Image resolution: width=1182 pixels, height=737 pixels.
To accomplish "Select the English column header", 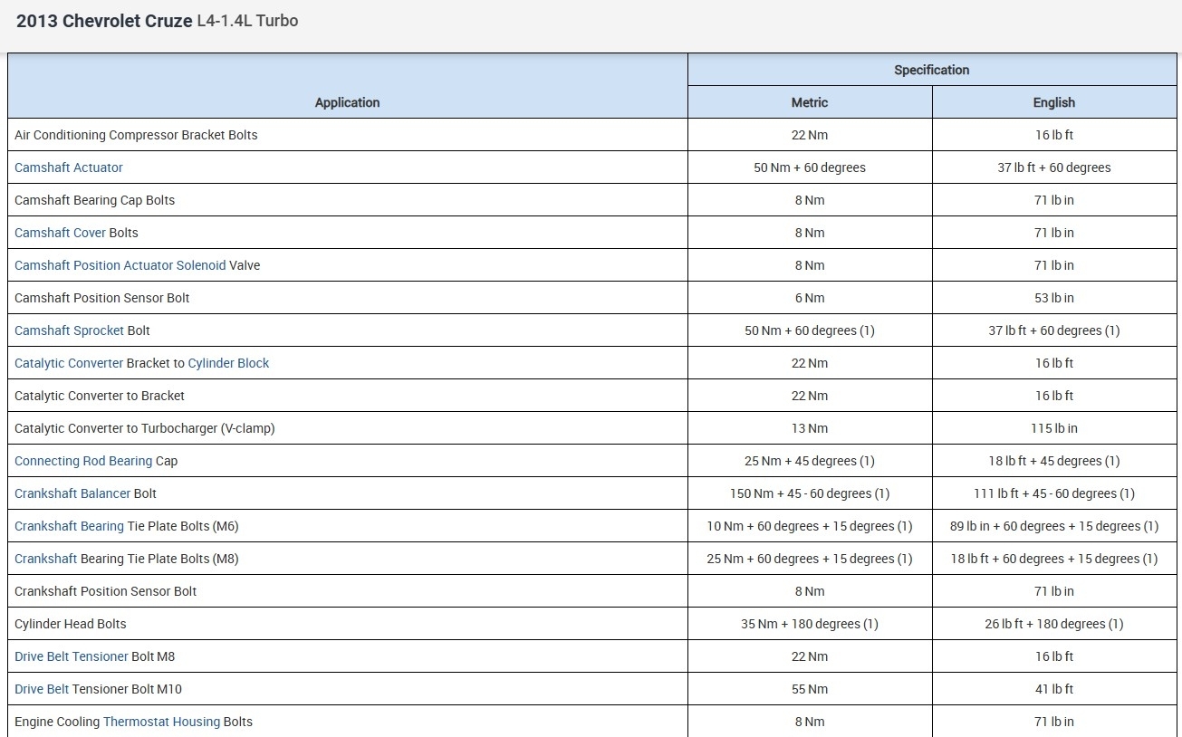I will [1054, 102].
